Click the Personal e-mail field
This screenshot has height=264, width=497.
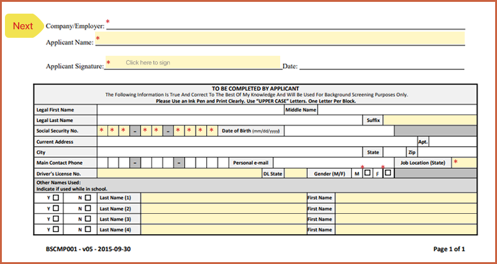[x=334, y=162]
